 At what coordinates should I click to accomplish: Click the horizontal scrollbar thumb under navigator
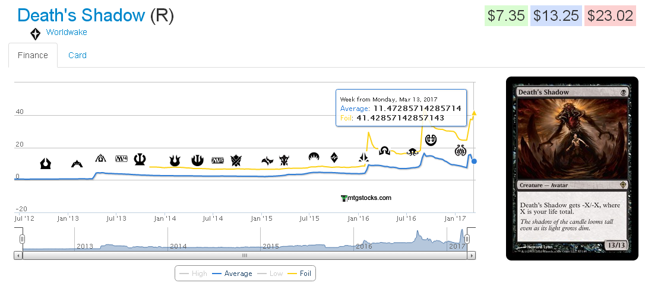point(245,255)
